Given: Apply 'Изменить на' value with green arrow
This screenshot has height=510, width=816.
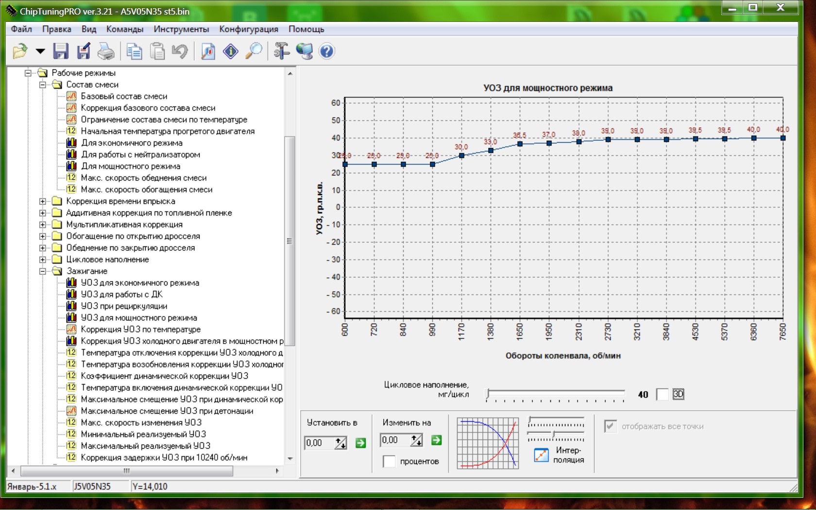Looking at the screenshot, I should pos(436,440).
